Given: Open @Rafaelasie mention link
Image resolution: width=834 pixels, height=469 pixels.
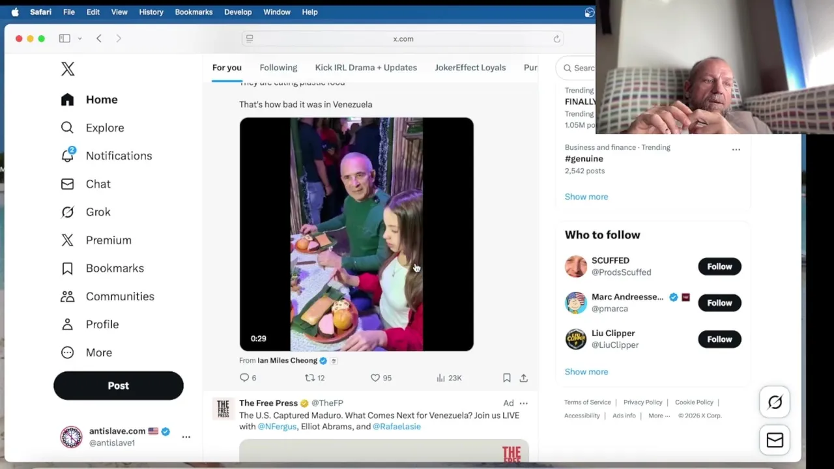Looking at the screenshot, I should (x=397, y=427).
